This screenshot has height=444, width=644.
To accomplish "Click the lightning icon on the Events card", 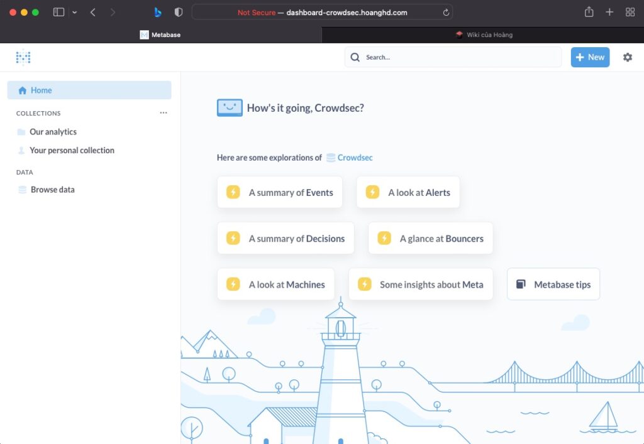I will click(233, 192).
